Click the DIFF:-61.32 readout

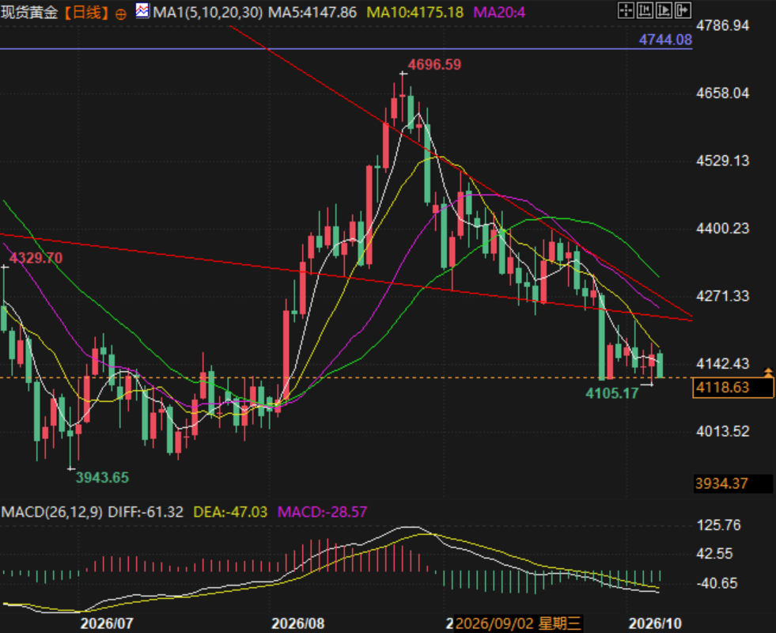[146, 512]
